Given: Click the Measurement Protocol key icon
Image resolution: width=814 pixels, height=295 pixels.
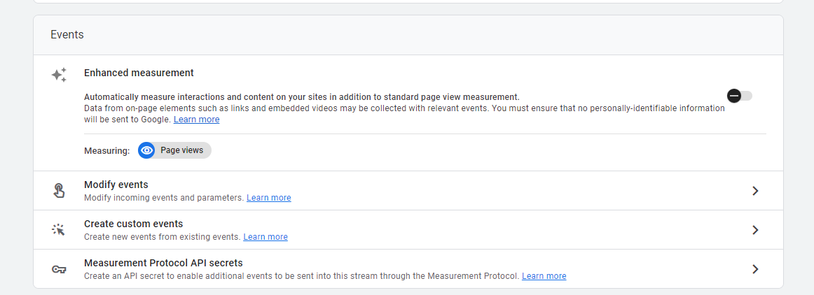Looking at the screenshot, I should pyautogui.click(x=59, y=269).
